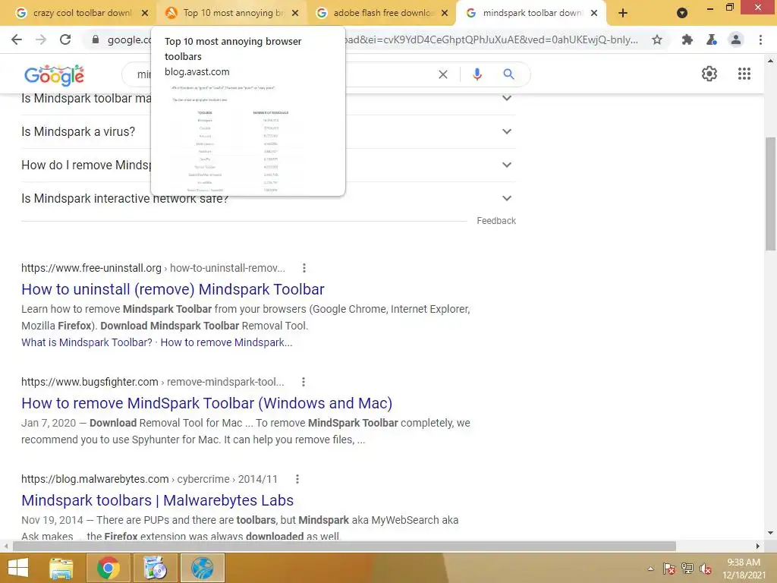Open the tab search dropdown arrow
The width and height of the screenshot is (777, 583).
[x=682, y=13]
